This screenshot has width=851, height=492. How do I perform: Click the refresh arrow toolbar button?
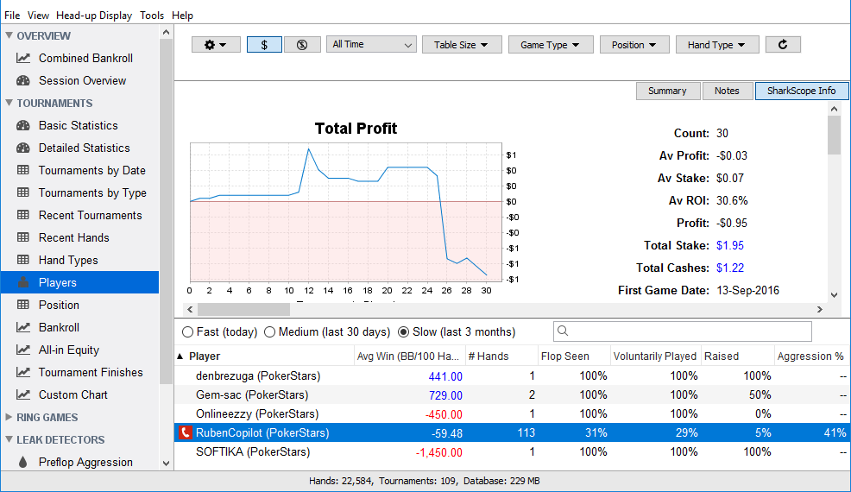783,45
